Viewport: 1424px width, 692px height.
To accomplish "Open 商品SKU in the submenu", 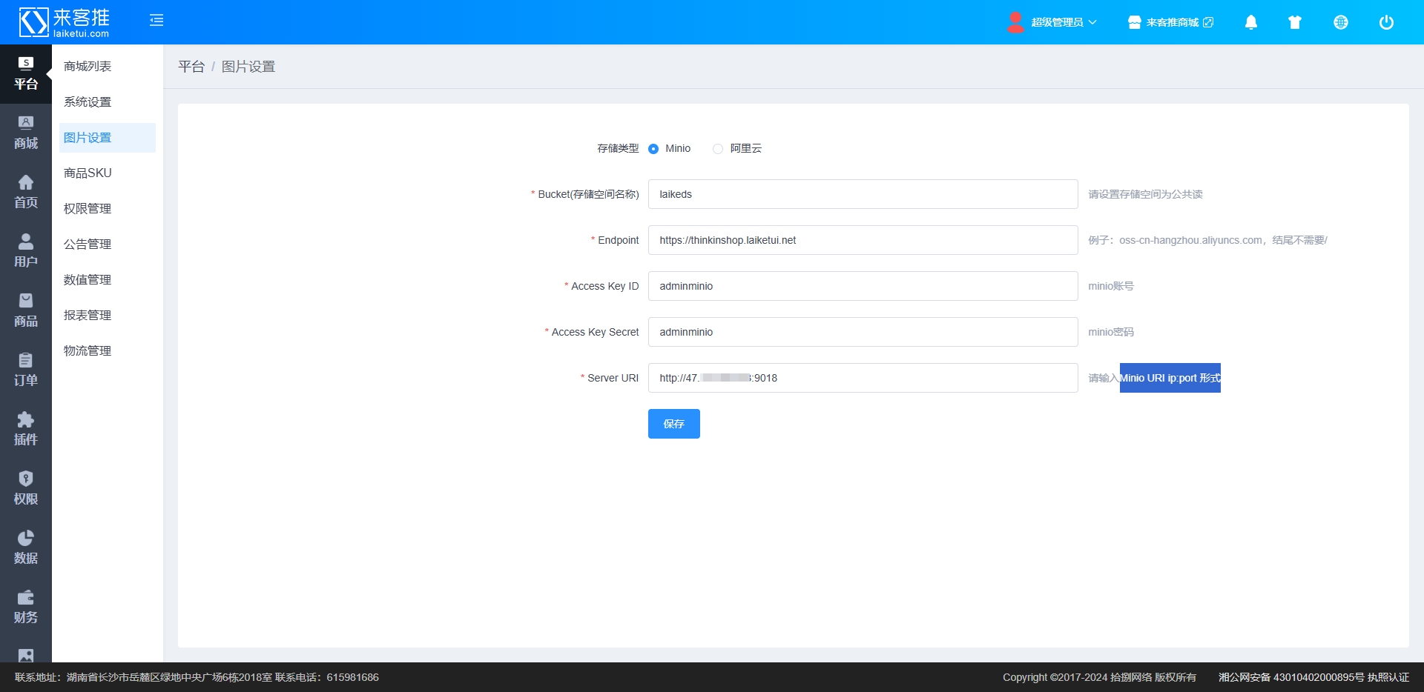I will (88, 173).
